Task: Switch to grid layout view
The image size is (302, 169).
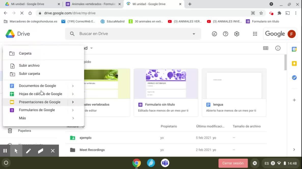Action: click(266, 48)
